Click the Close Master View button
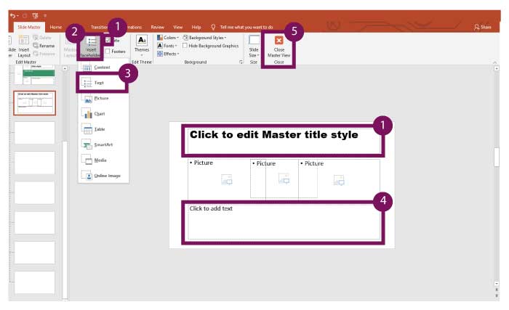509x310 pixels. tap(278, 46)
